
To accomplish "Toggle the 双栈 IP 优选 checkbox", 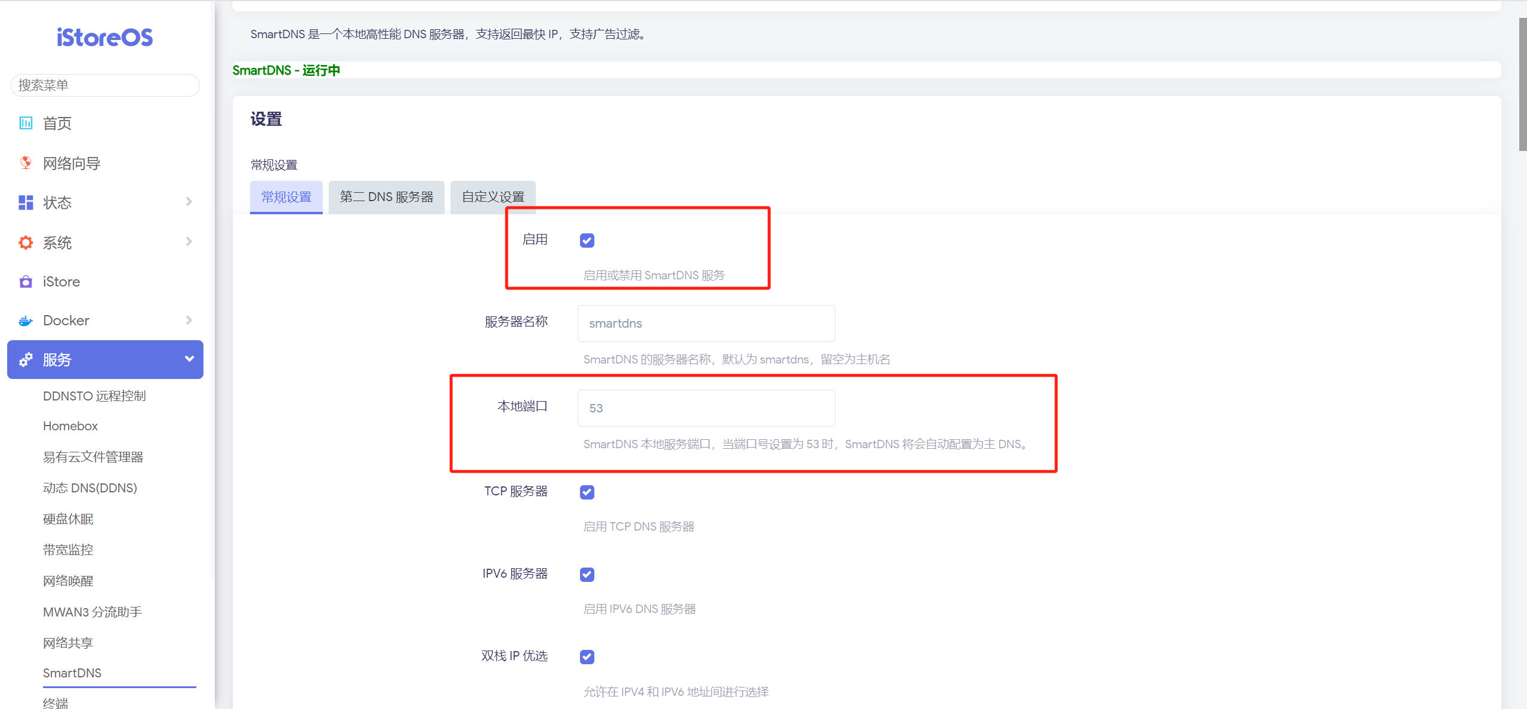I will (587, 657).
